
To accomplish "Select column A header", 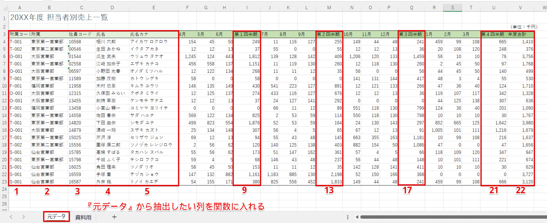I will [x=19, y=7].
